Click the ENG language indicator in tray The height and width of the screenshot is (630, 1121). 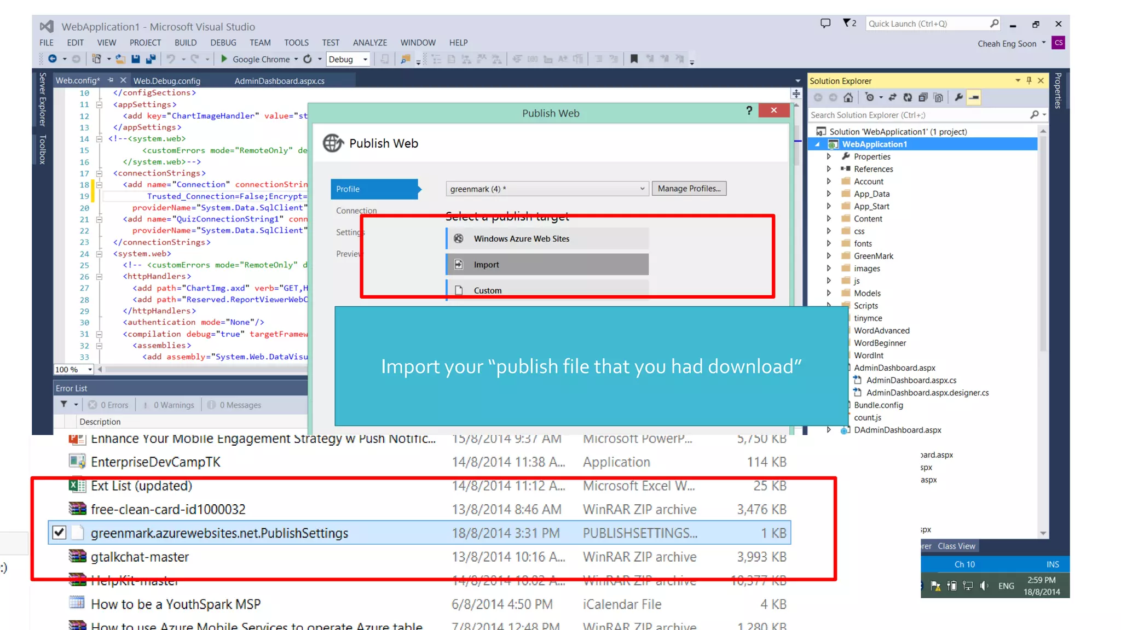1006,586
